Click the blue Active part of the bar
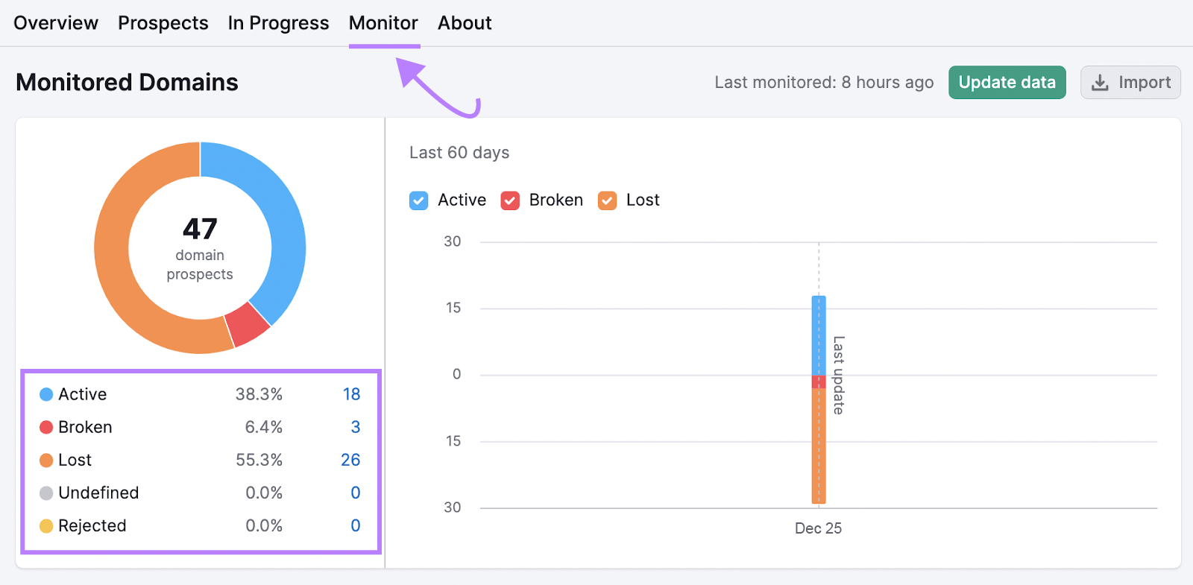 point(819,335)
